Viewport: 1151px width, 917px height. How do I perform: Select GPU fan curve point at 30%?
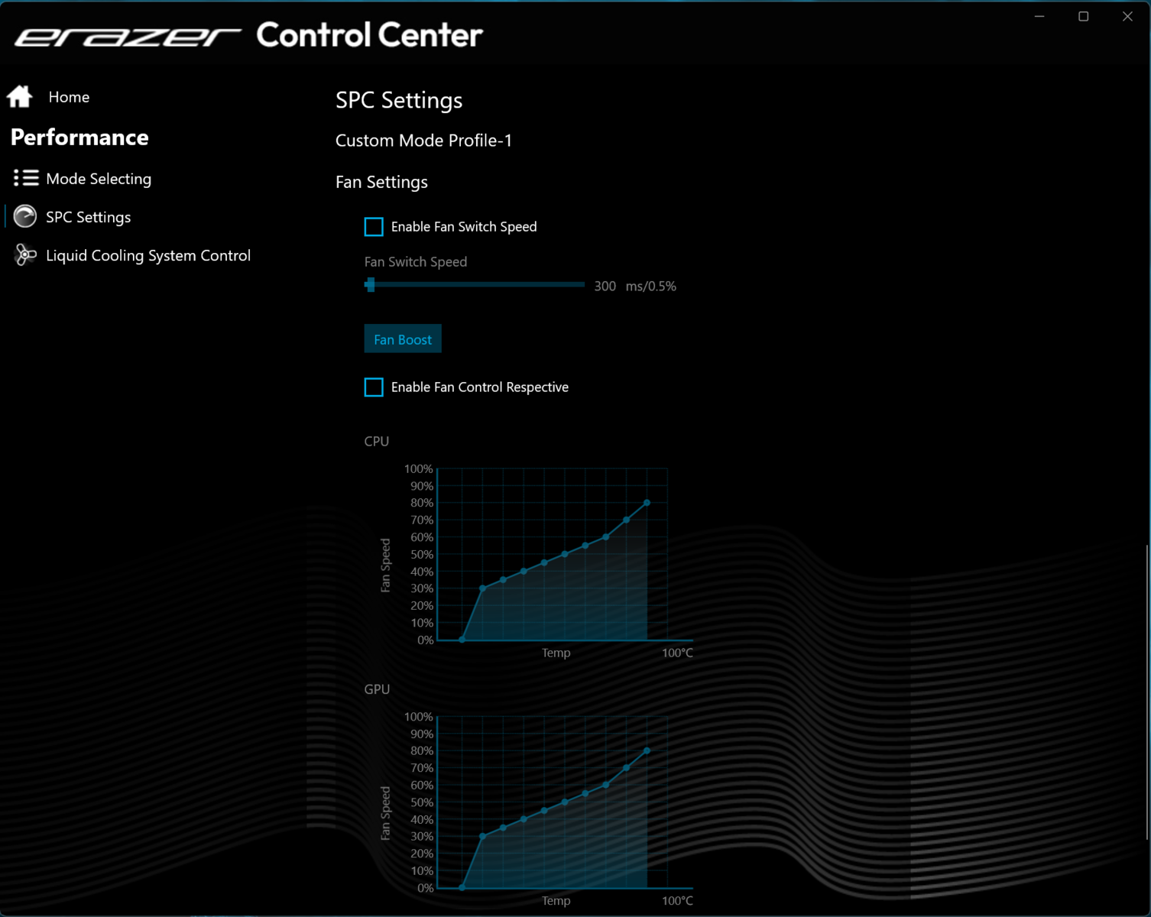point(482,837)
